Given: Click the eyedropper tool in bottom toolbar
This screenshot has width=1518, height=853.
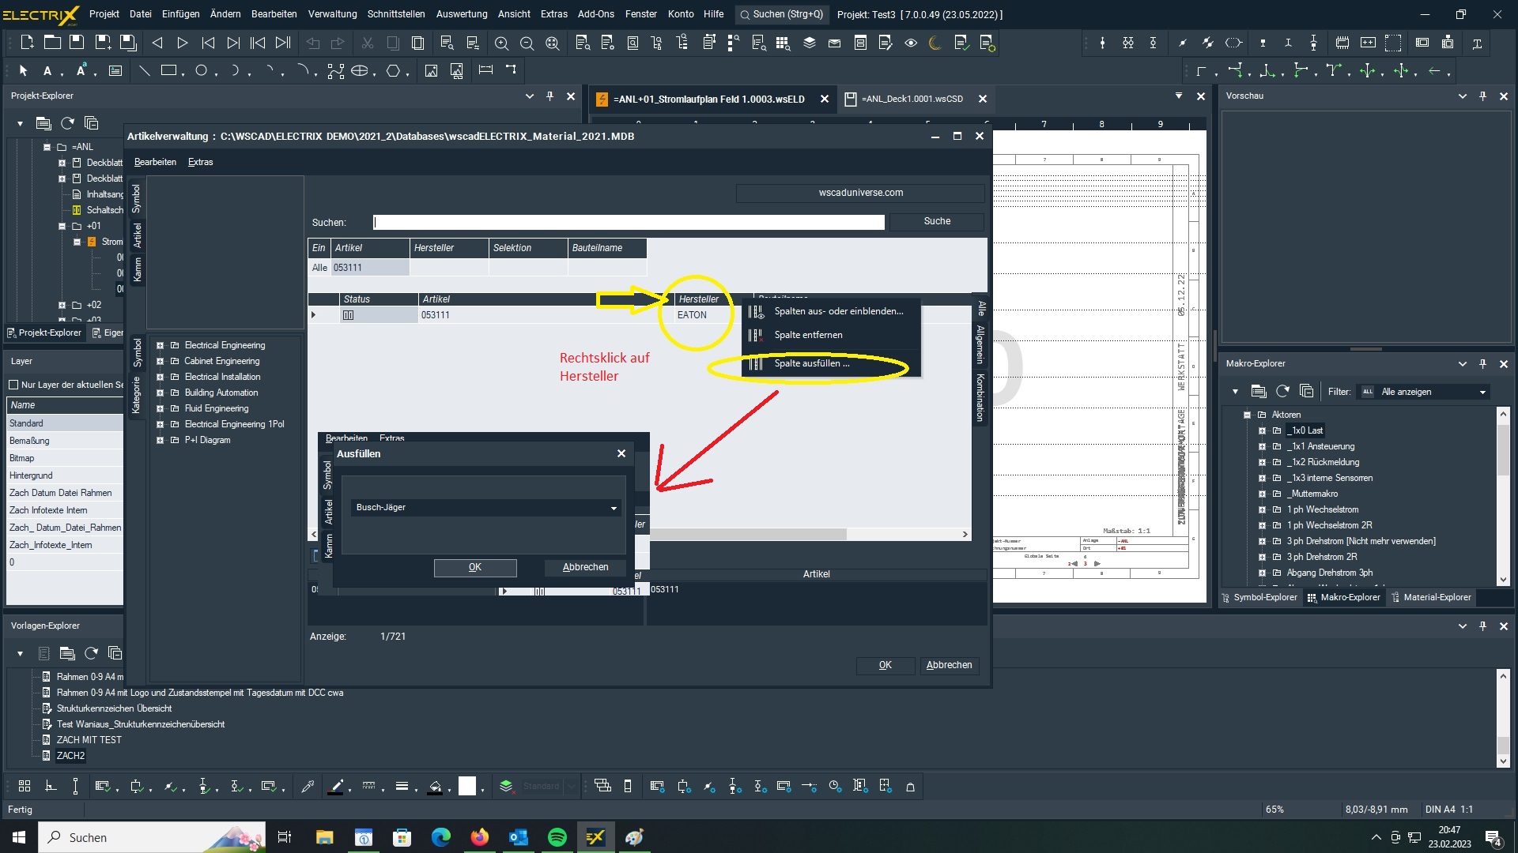Looking at the screenshot, I should [308, 786].
